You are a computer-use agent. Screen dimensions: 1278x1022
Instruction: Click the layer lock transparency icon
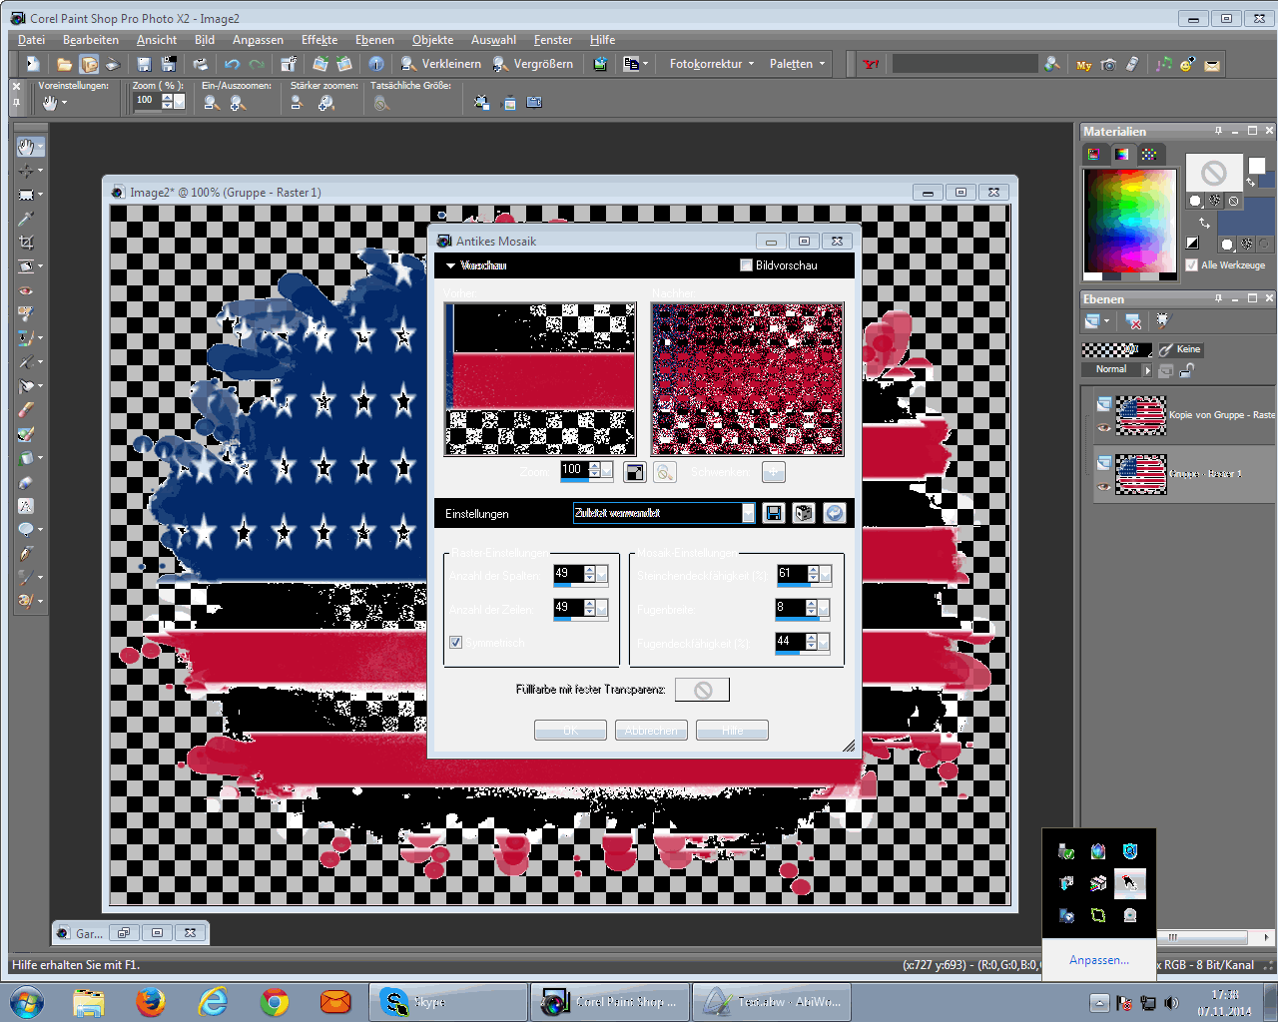[1187, 370]
